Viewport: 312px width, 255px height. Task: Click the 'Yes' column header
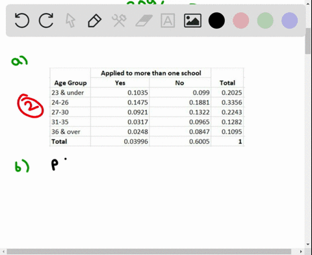[x=120, y=83]
